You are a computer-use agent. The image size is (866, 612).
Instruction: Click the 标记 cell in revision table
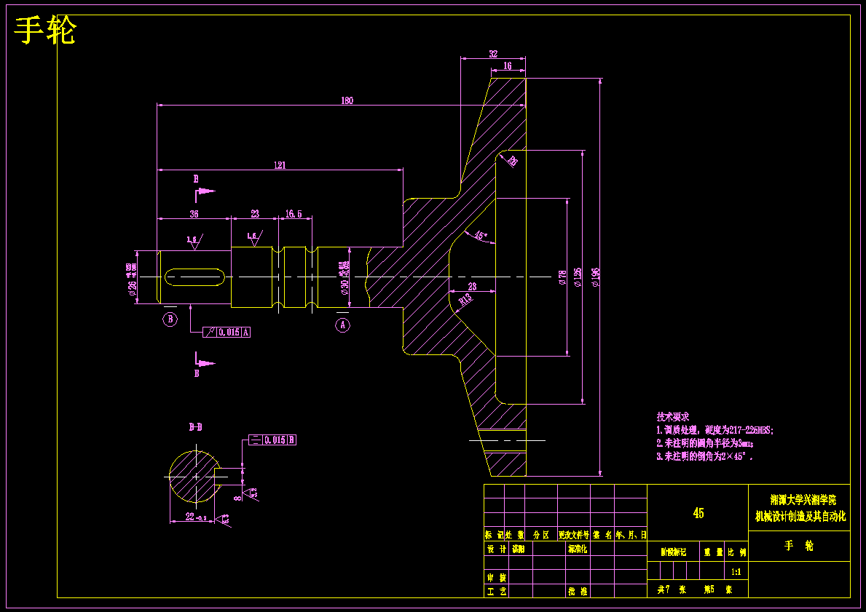pyautogui.click(x=494, y=535)
